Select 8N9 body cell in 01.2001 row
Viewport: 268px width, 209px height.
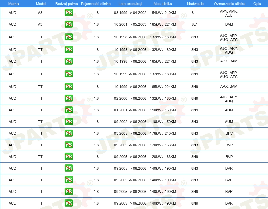pyautogui.click(x=195, y=110)
